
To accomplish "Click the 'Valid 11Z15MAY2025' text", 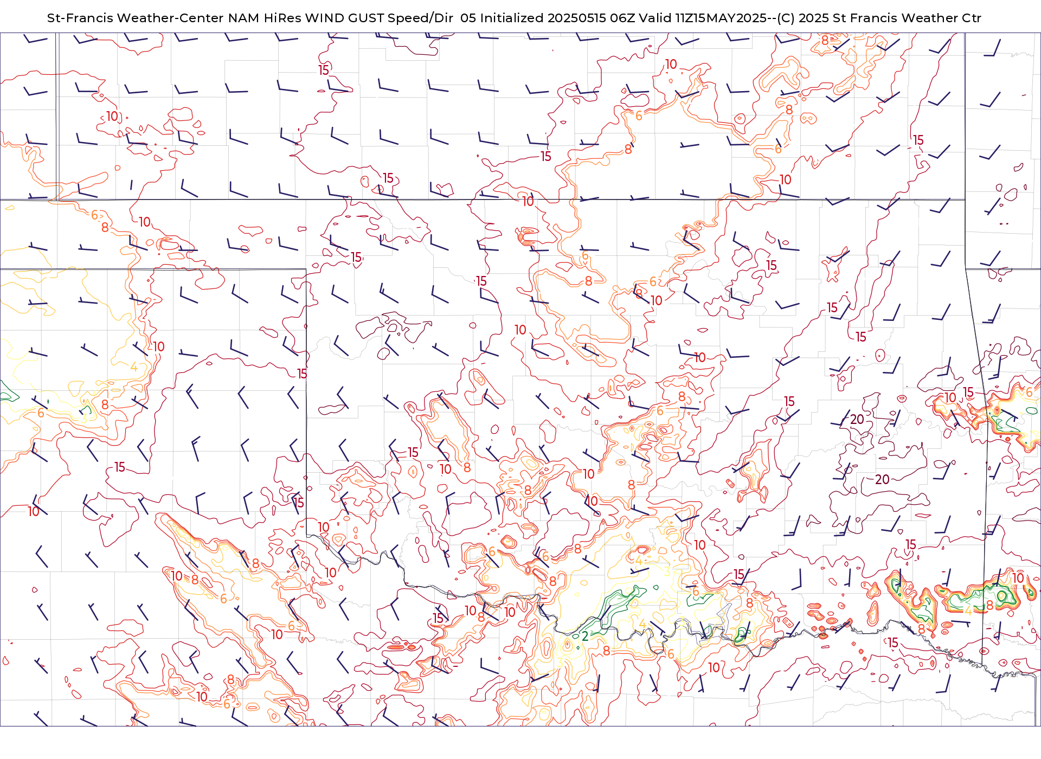I will [703, 18].
